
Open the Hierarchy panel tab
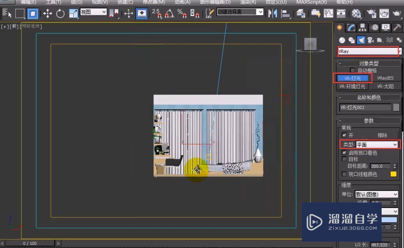[363, 28]
